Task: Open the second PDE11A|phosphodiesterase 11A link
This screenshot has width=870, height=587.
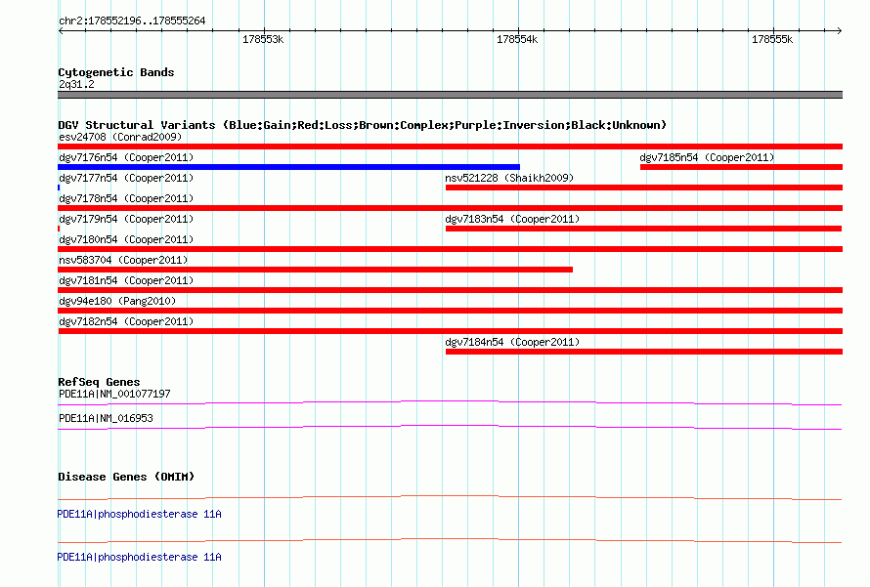Action: click(139, 557)
